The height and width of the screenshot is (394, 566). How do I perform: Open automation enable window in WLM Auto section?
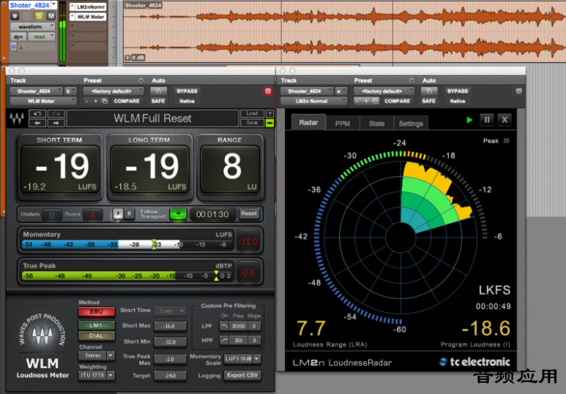coord(158,91)
